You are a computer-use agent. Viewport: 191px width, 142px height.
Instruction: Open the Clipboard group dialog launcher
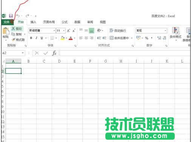coord(26,46)
